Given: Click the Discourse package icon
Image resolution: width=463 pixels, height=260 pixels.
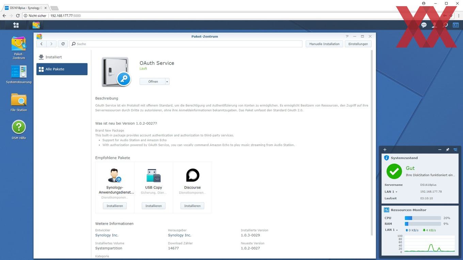Looking at the screenshot, I should coord(192,175).
